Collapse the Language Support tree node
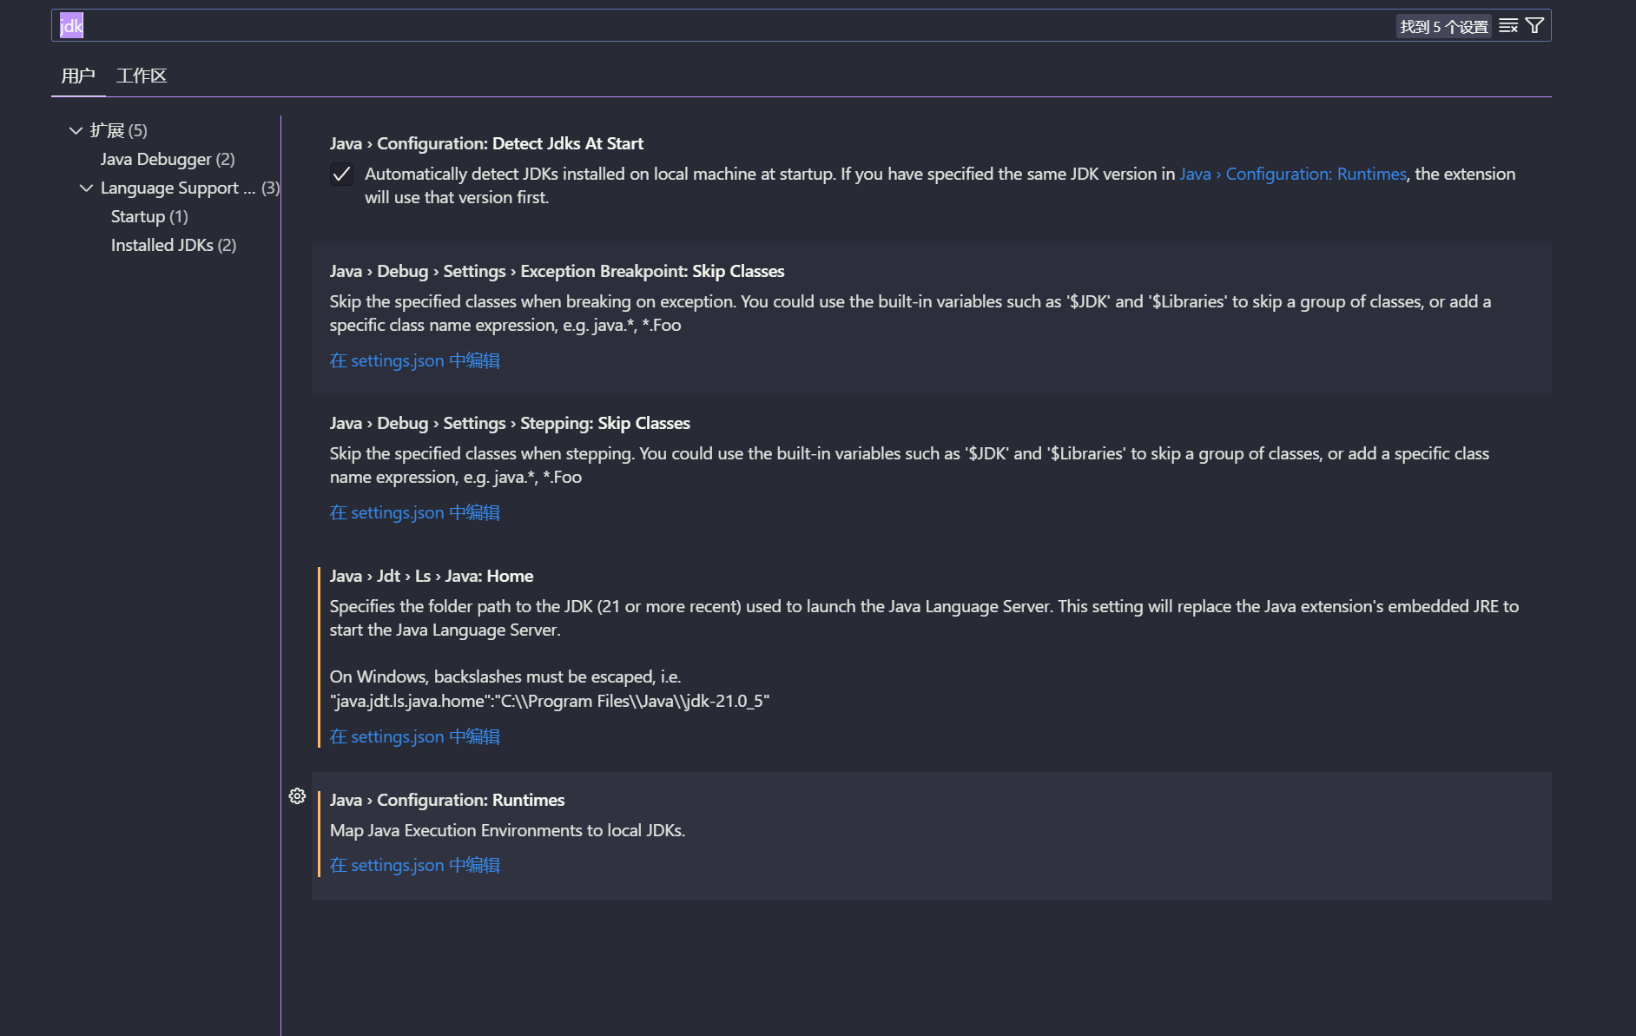The image size is (1636, 1036). tap(86, 188)
